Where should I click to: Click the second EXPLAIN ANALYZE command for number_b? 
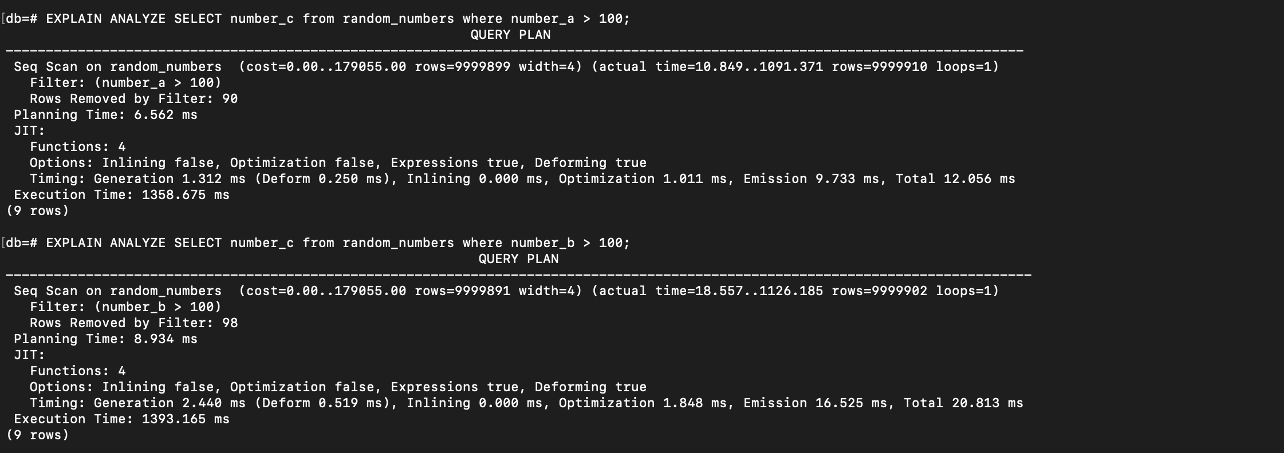coord(338,243)
